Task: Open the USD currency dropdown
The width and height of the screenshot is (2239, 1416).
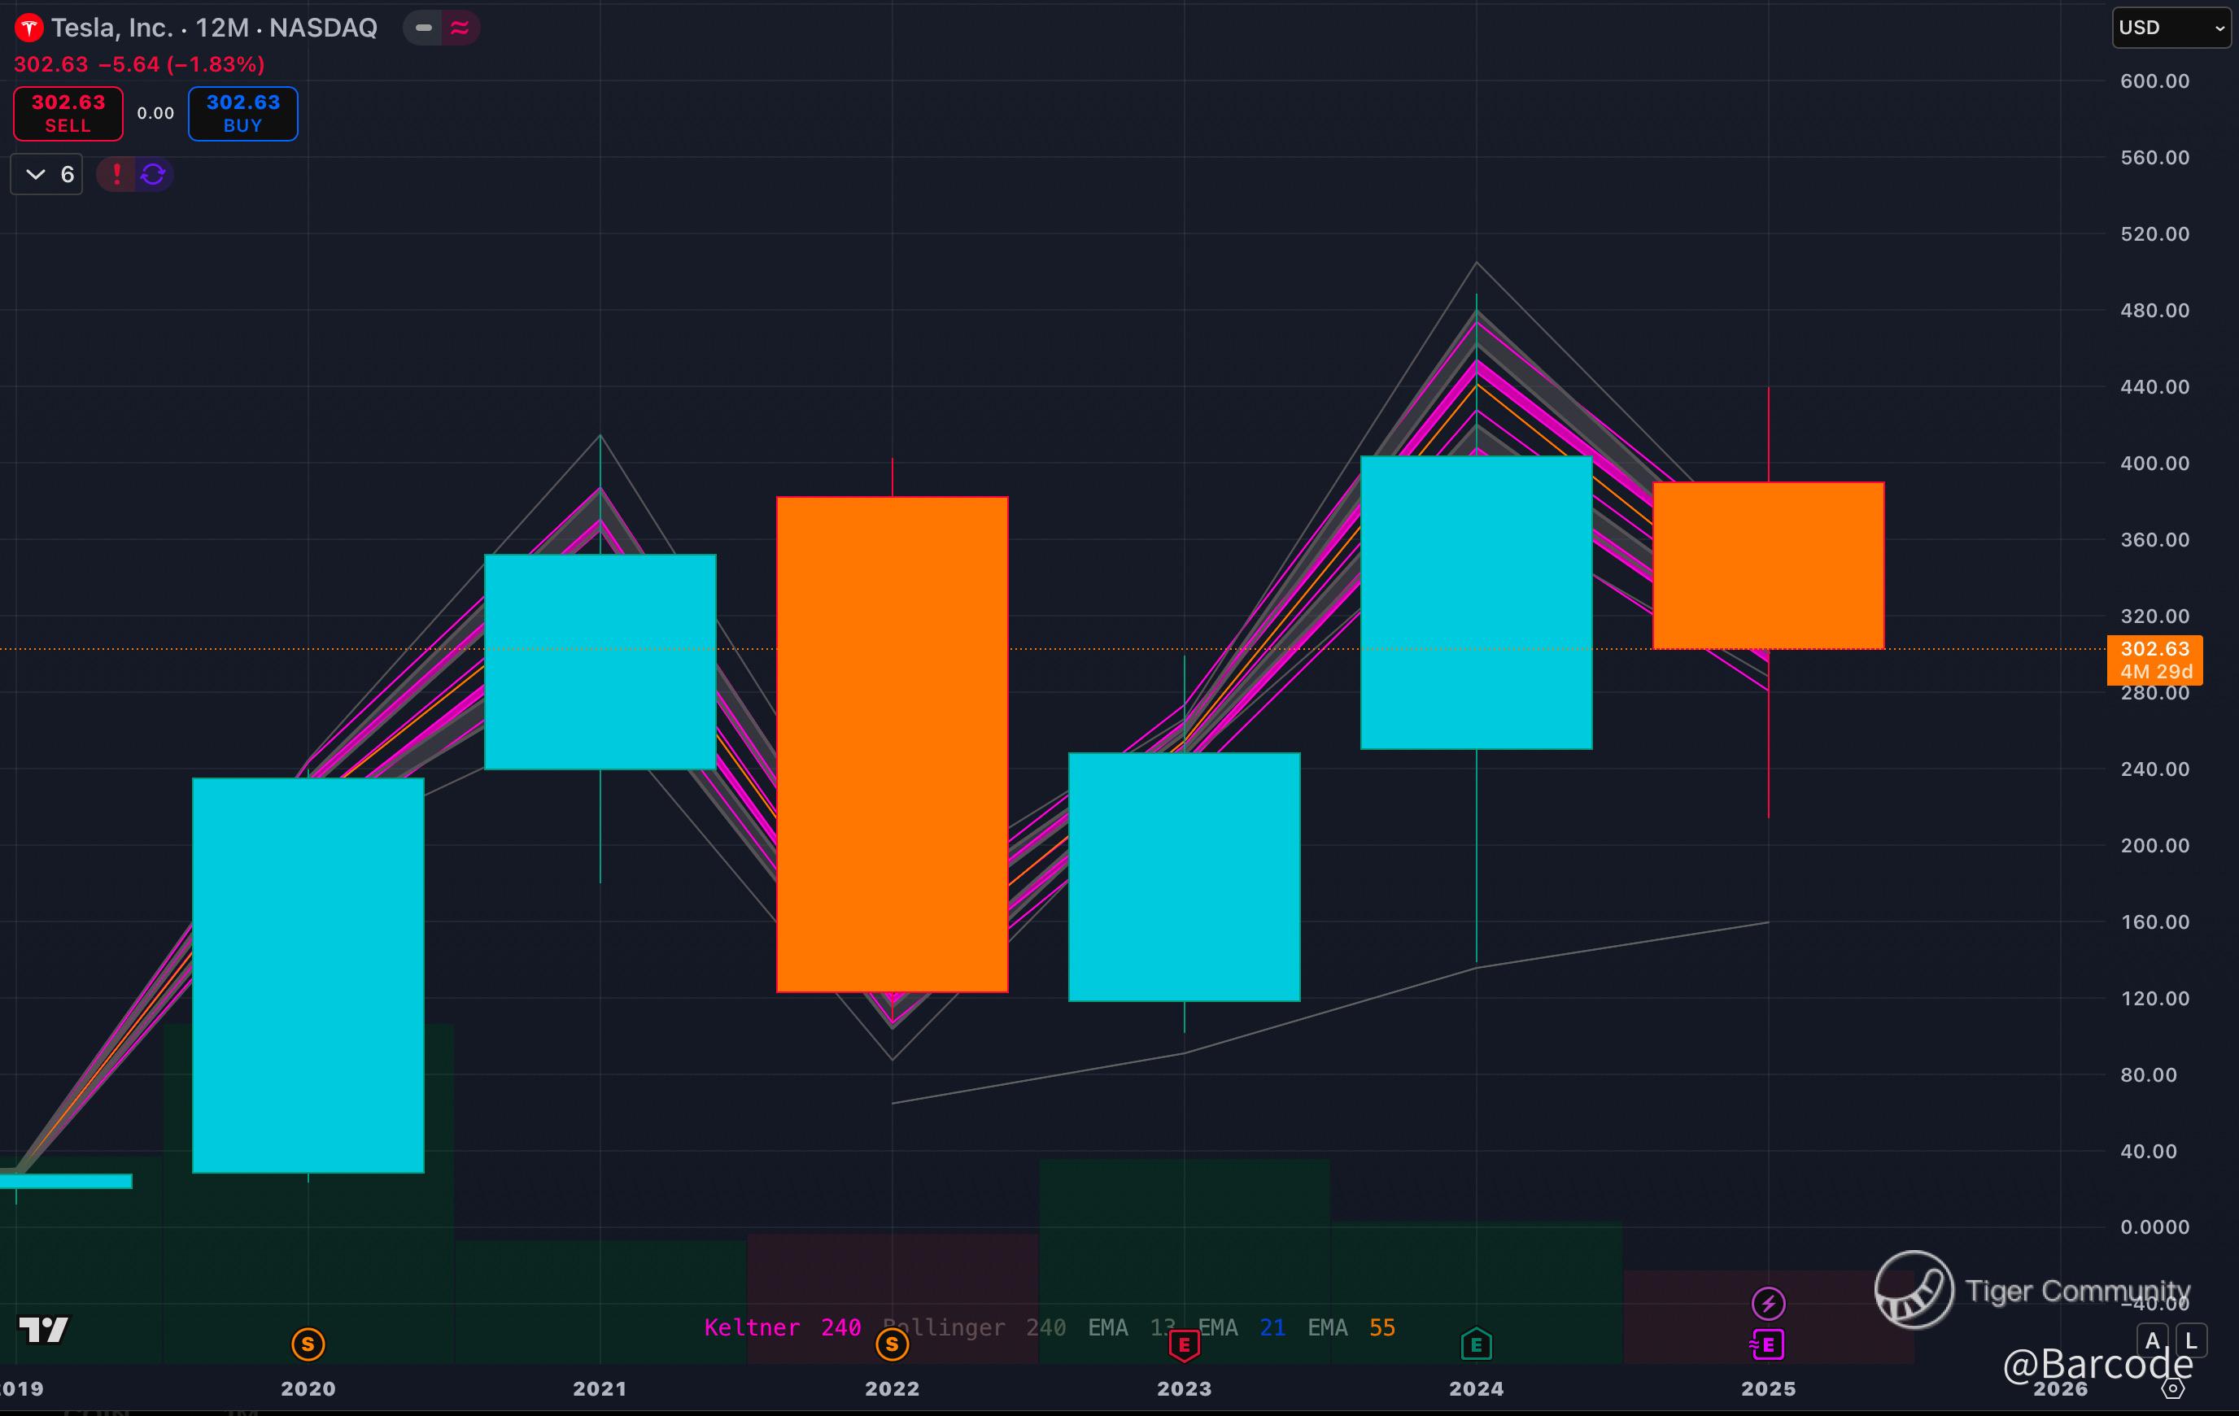Action: pos(2170,28)
